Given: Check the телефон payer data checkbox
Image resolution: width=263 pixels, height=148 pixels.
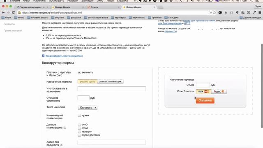Looking at the screenshot, I should (x=79, y=132).
